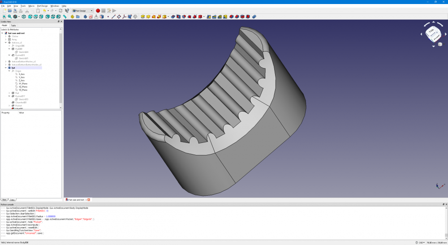This screenshot has height=245, width=448.
Task: Select the Measure distance ruler tool
Action: coord(65,17)
